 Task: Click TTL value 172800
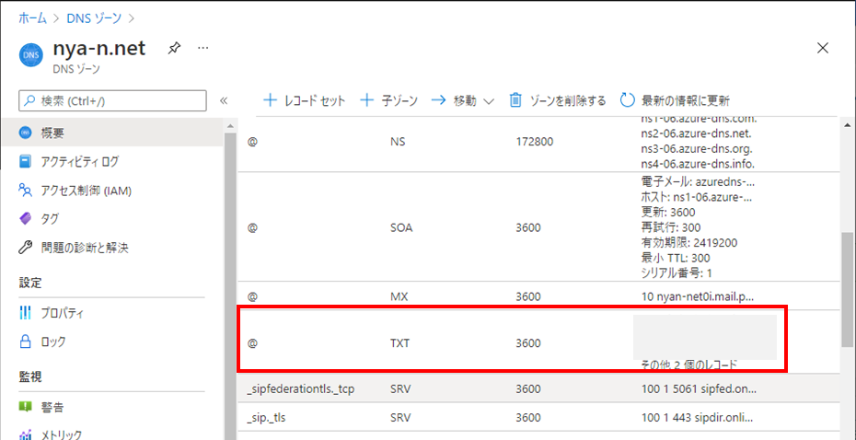535,142
